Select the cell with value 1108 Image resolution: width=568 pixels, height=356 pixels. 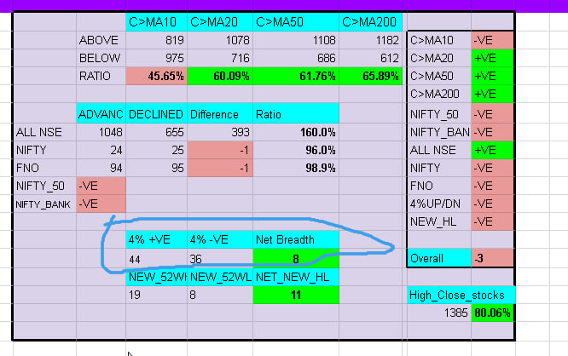click(296, 40)
